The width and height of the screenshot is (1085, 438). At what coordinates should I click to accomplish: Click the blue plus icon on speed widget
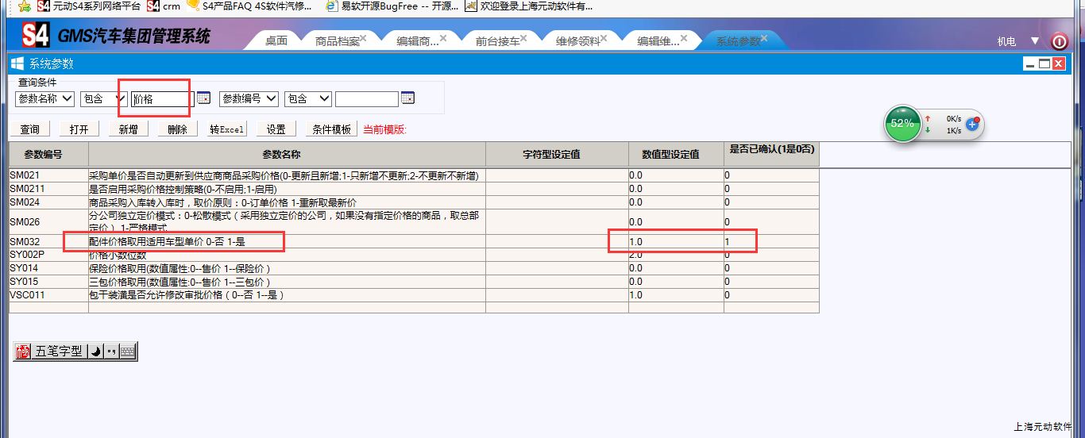tap(972, 125)
